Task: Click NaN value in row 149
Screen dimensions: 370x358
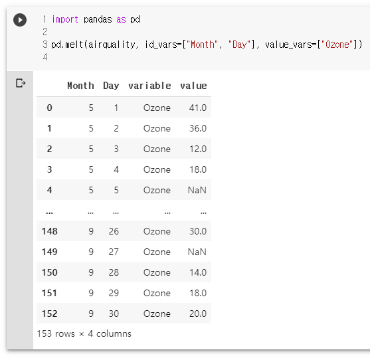Action: 197,252
